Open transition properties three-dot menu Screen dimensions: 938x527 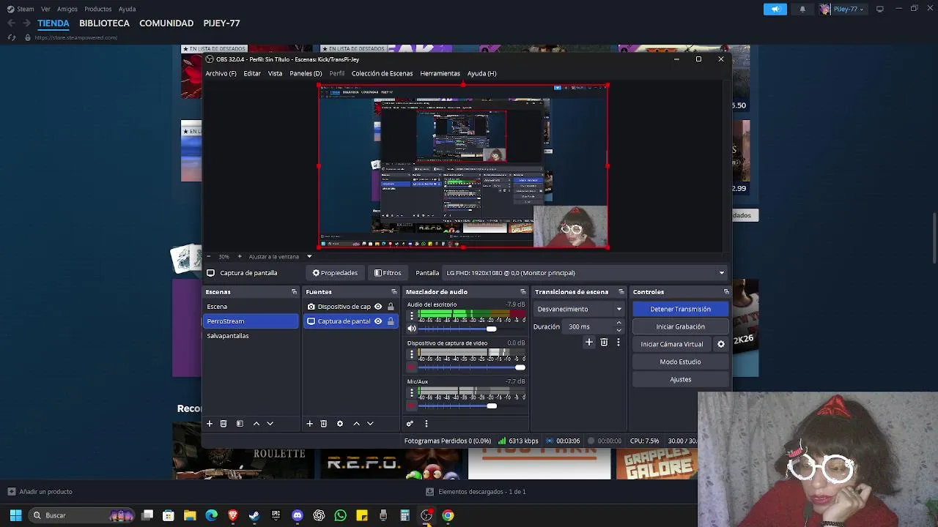[x=618, y=342]
